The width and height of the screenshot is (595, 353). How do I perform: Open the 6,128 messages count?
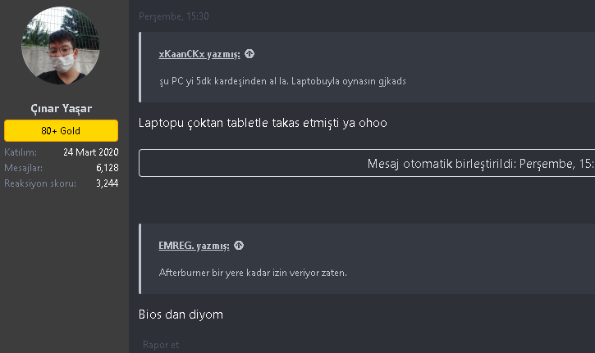tap(107, 167)
